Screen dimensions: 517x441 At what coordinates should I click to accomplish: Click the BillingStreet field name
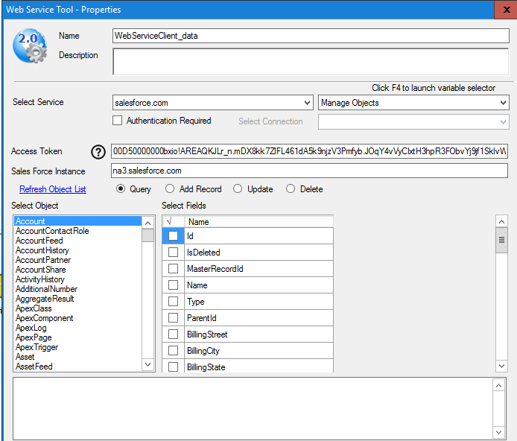click(207, 334)
